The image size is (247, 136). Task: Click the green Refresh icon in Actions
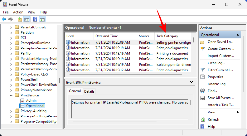click(203, 119)
